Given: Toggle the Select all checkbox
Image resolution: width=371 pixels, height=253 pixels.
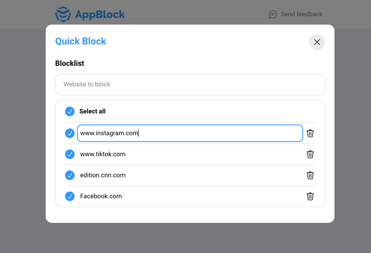Looking at the screenshot, I should (x=70, y=111).
